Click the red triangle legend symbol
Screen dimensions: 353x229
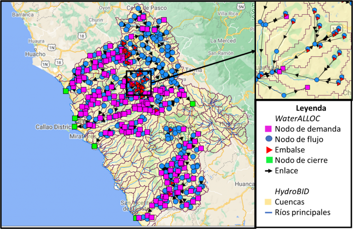coord(269,150)
